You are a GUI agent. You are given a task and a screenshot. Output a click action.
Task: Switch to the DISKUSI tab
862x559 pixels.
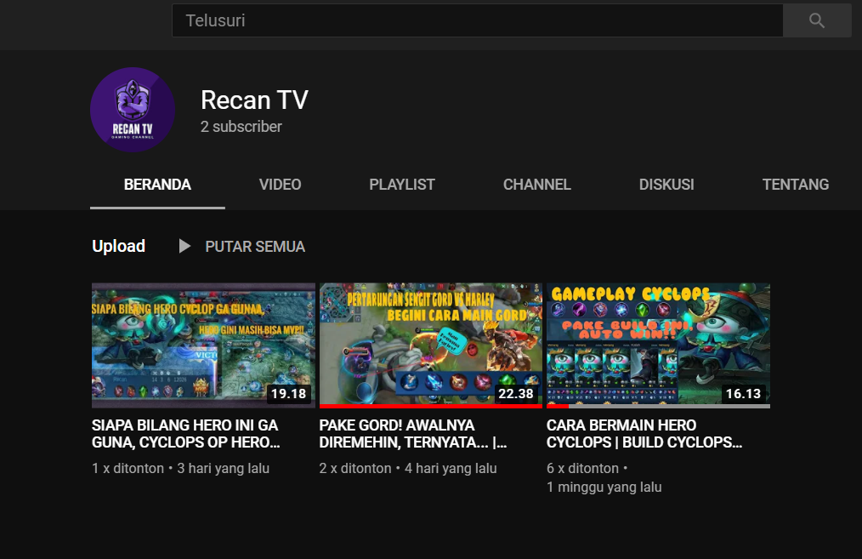[666, 185]
